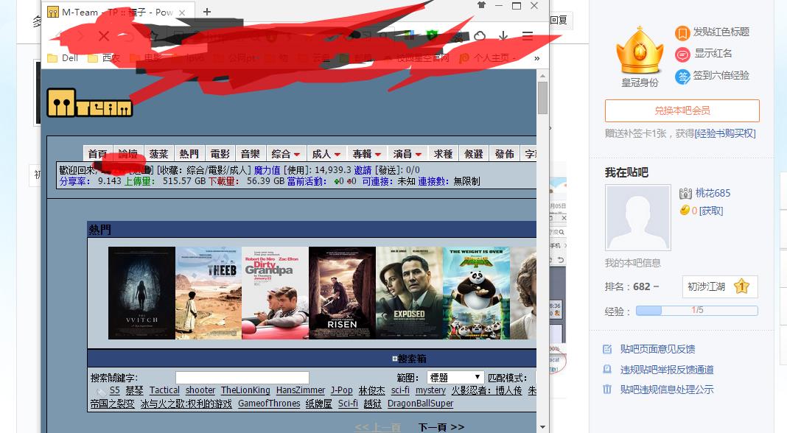Open 贴吧页面意见反馈 link
The width and height of the screenshot is (787, 433).
657,349
